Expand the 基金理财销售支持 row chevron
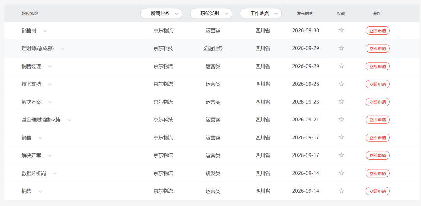The height and width of the screenshot is (206, 421). pos(69,120)
